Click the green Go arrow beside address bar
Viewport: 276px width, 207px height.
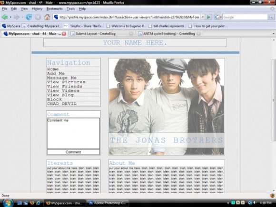pos(208,17)
